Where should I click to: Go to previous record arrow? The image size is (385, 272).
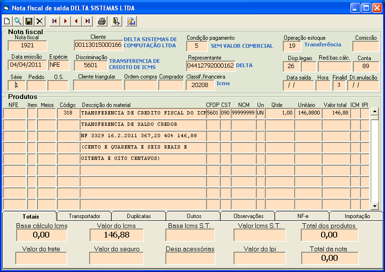[76, 21]
